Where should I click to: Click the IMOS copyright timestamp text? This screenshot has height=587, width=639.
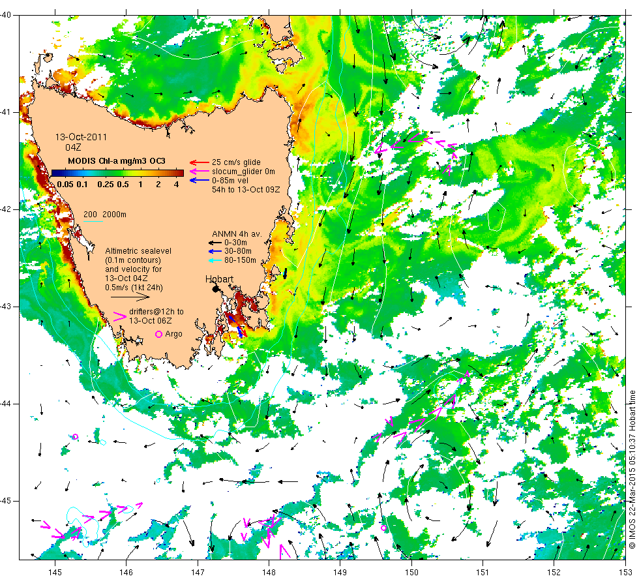pos(632,469)
